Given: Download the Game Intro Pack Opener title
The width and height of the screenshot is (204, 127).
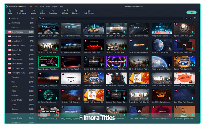Looking at the screenshot, I should pos(147,48).
